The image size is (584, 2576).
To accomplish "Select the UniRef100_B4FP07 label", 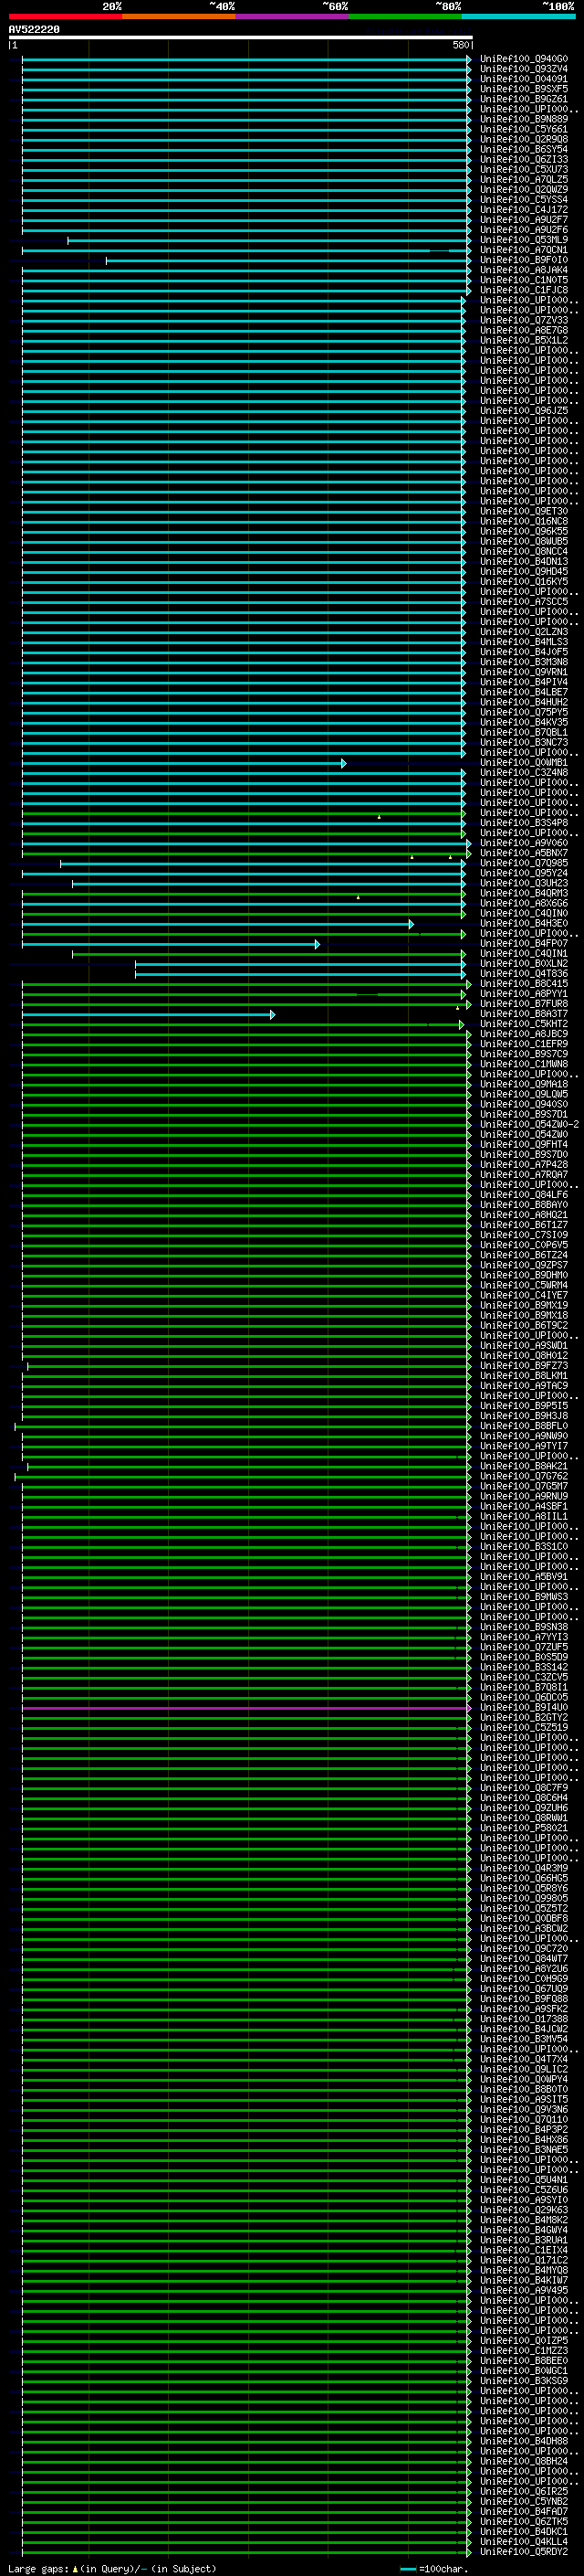I will pos(523,944).
